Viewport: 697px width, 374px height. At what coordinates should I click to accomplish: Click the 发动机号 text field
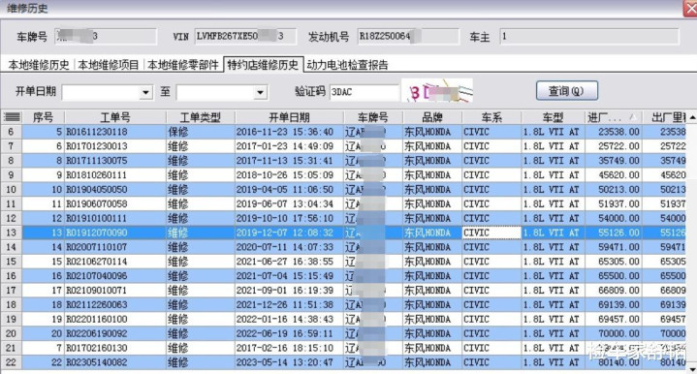[x=408, y=37]
